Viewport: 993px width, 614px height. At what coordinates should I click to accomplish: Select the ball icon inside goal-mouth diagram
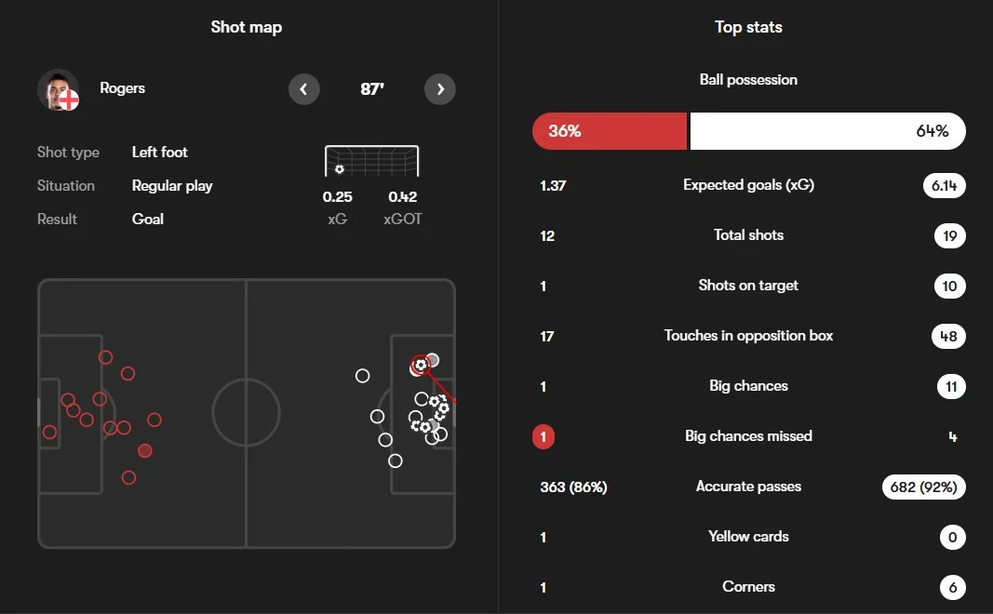point(340,169)
